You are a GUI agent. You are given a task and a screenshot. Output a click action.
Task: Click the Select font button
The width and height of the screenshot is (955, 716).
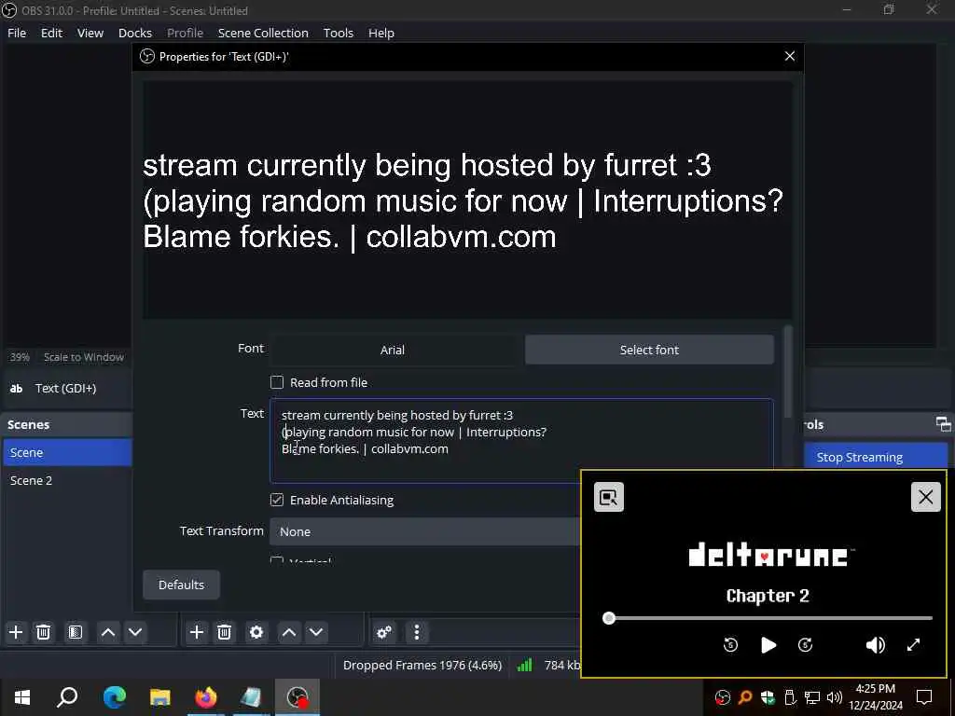[649, 350]
